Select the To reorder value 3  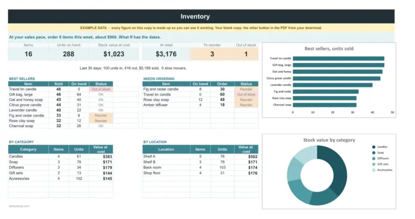[x=212, y=54]
